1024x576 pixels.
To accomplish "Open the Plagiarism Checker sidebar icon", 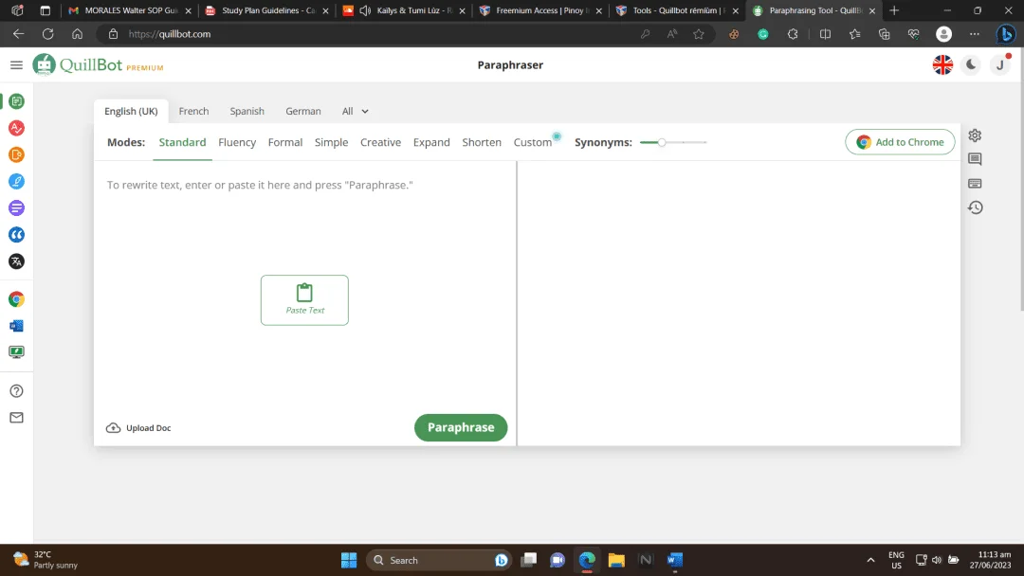I will pos(16,154).
